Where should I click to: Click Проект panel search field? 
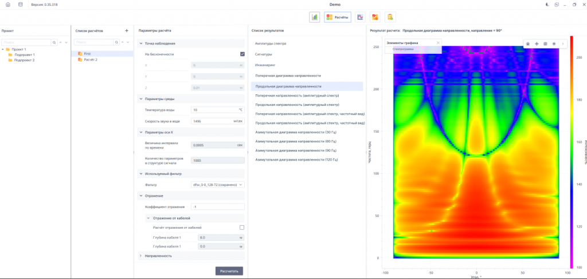point(26,42)
